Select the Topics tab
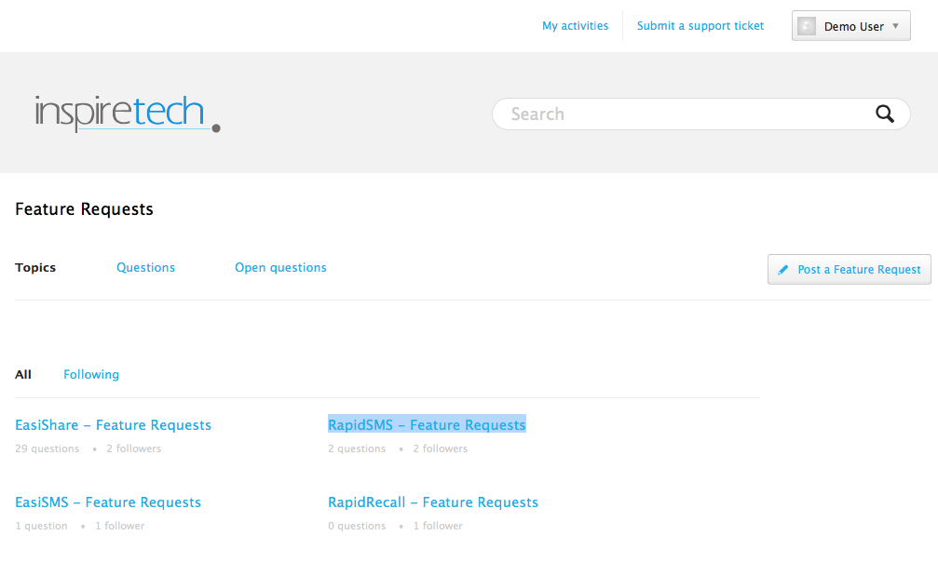 pyautogui.click(x=35, y=268)
